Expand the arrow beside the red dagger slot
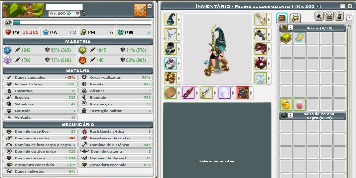 point(197,93)
